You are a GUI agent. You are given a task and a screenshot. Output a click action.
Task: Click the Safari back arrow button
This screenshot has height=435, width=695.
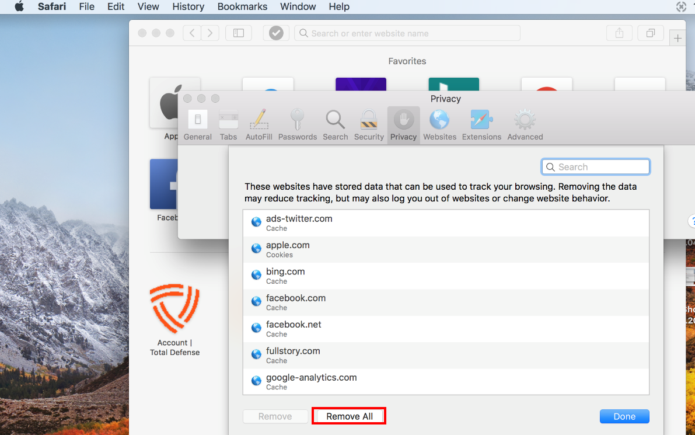click(192, 33)
